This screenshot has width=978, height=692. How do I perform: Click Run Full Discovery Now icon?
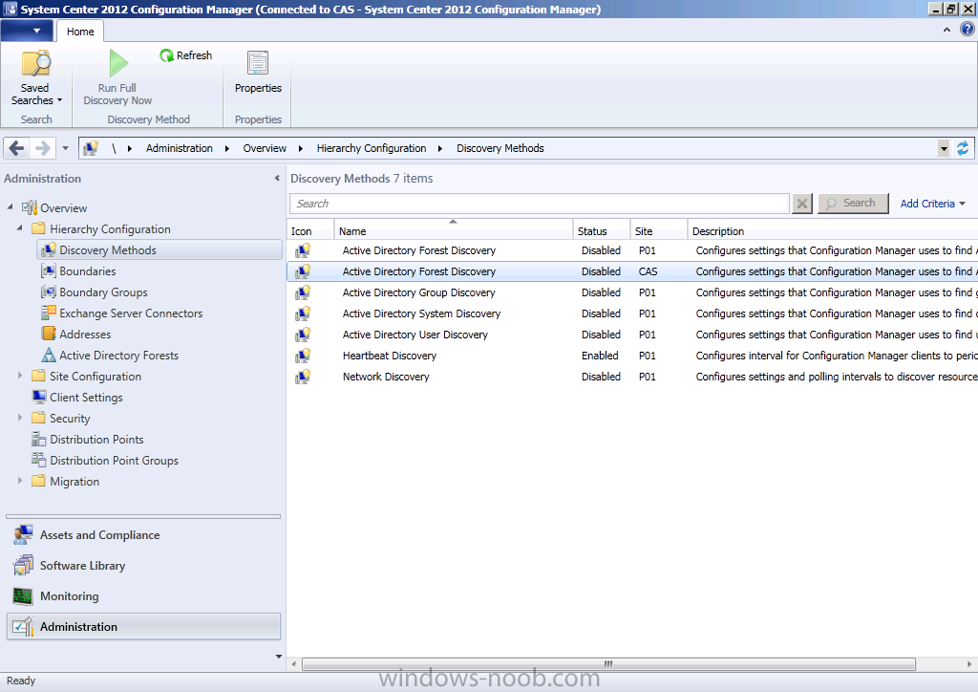tap(118, 63)
